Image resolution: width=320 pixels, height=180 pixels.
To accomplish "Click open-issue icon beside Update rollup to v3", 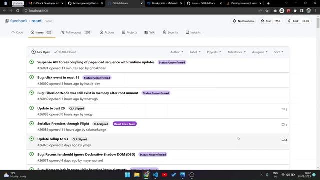I will (32, 139).
